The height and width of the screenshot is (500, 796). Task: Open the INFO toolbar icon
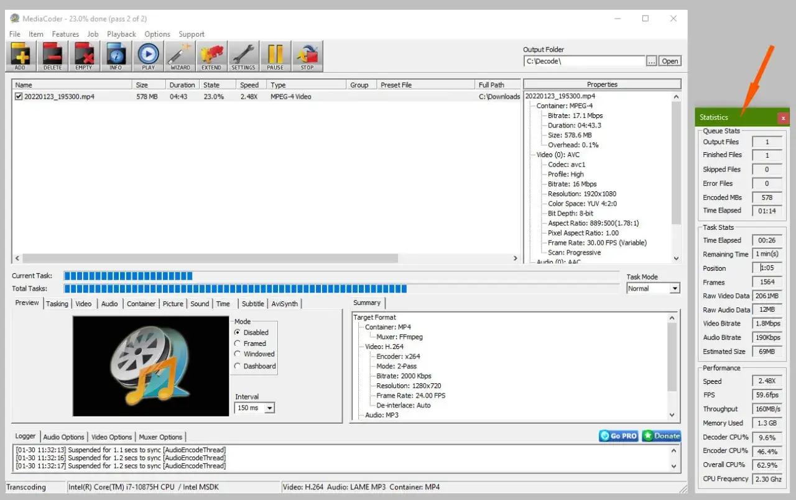pyautogui.click(x=116, y=57)
